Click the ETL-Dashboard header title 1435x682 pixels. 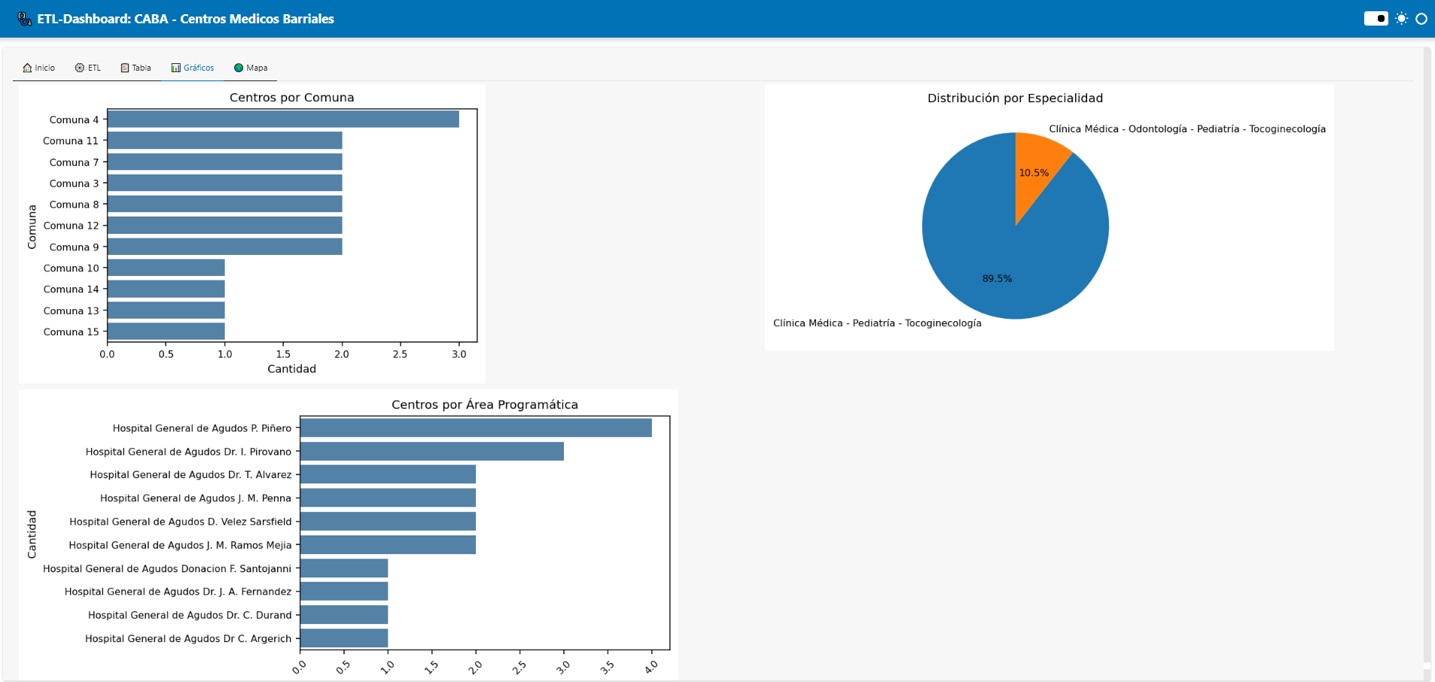(x=185, y=19)
